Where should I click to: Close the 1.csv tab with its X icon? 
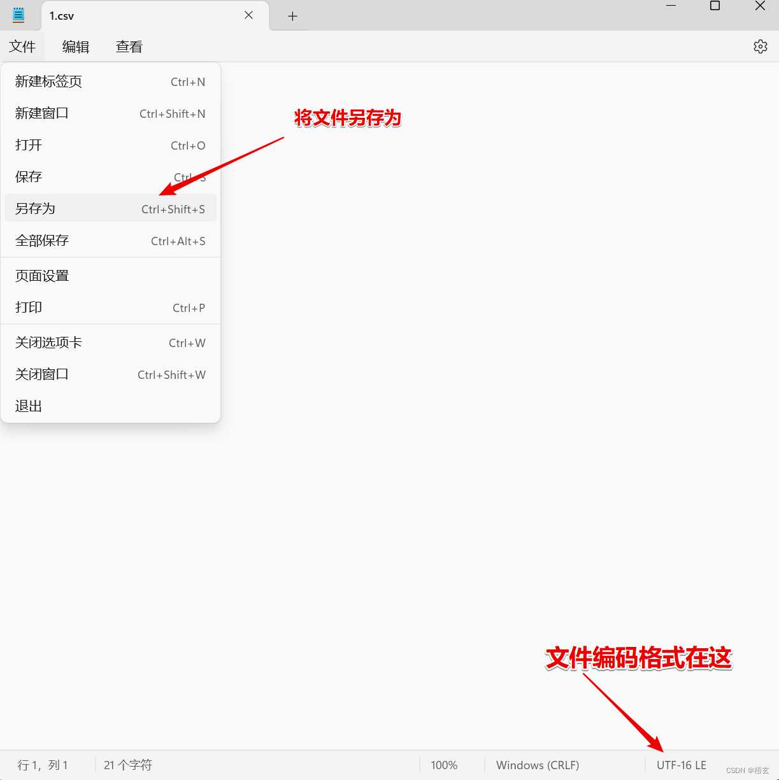(248, 15)
